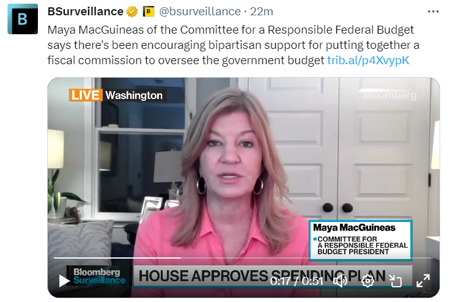450x302 pixels.
Task: Click the tweet body text
Action: pyautogui.click(x=234, y=45)
